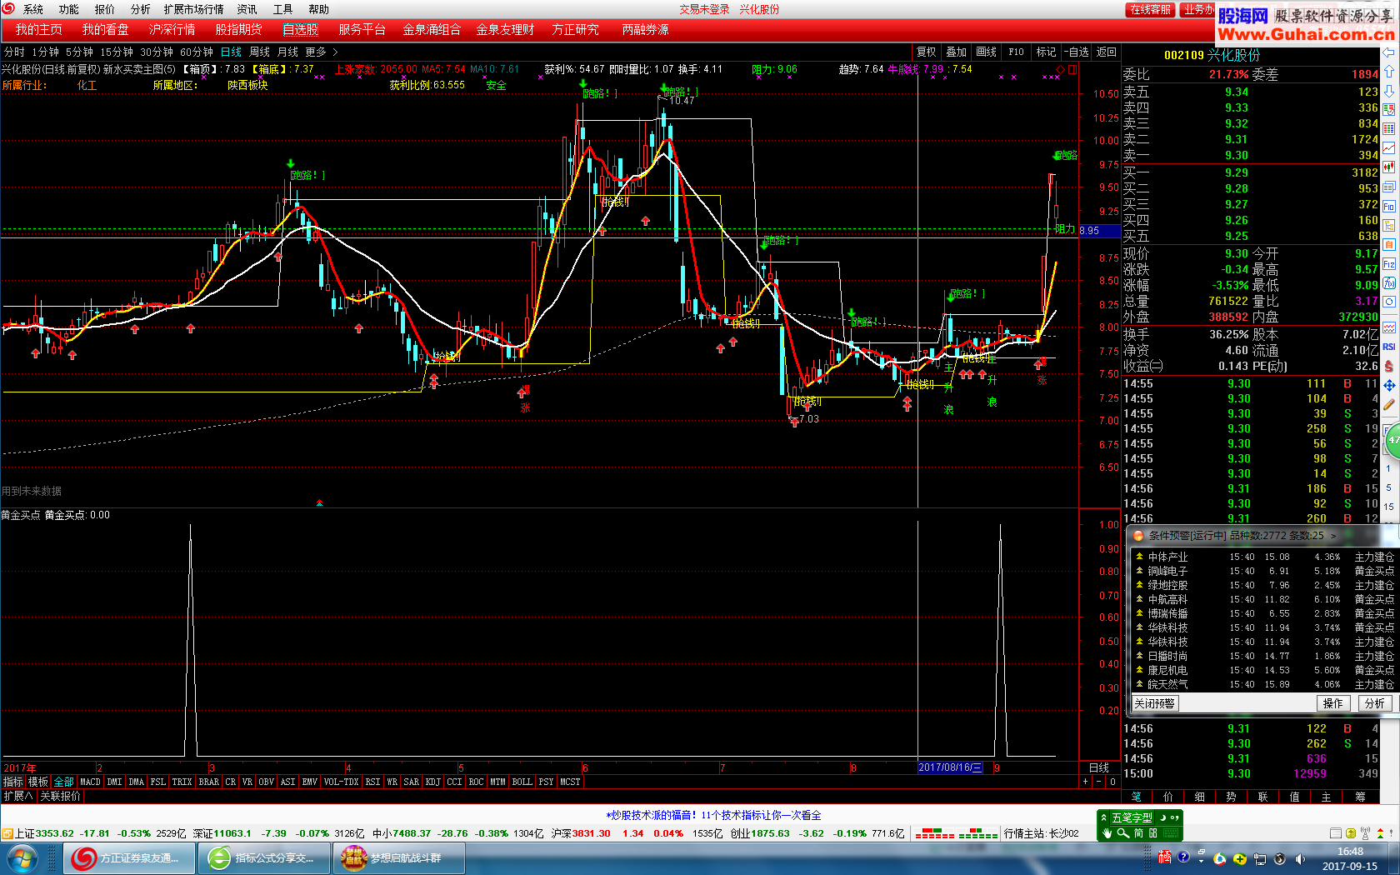
Task: Click the minus zoom-out chart button
Action: point(1098,782)
